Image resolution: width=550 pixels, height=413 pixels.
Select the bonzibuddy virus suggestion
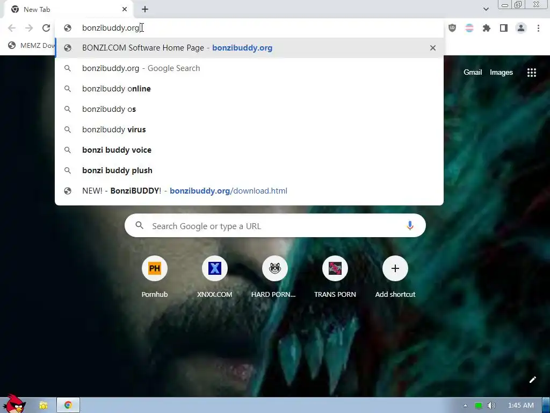tap(249, 129)
